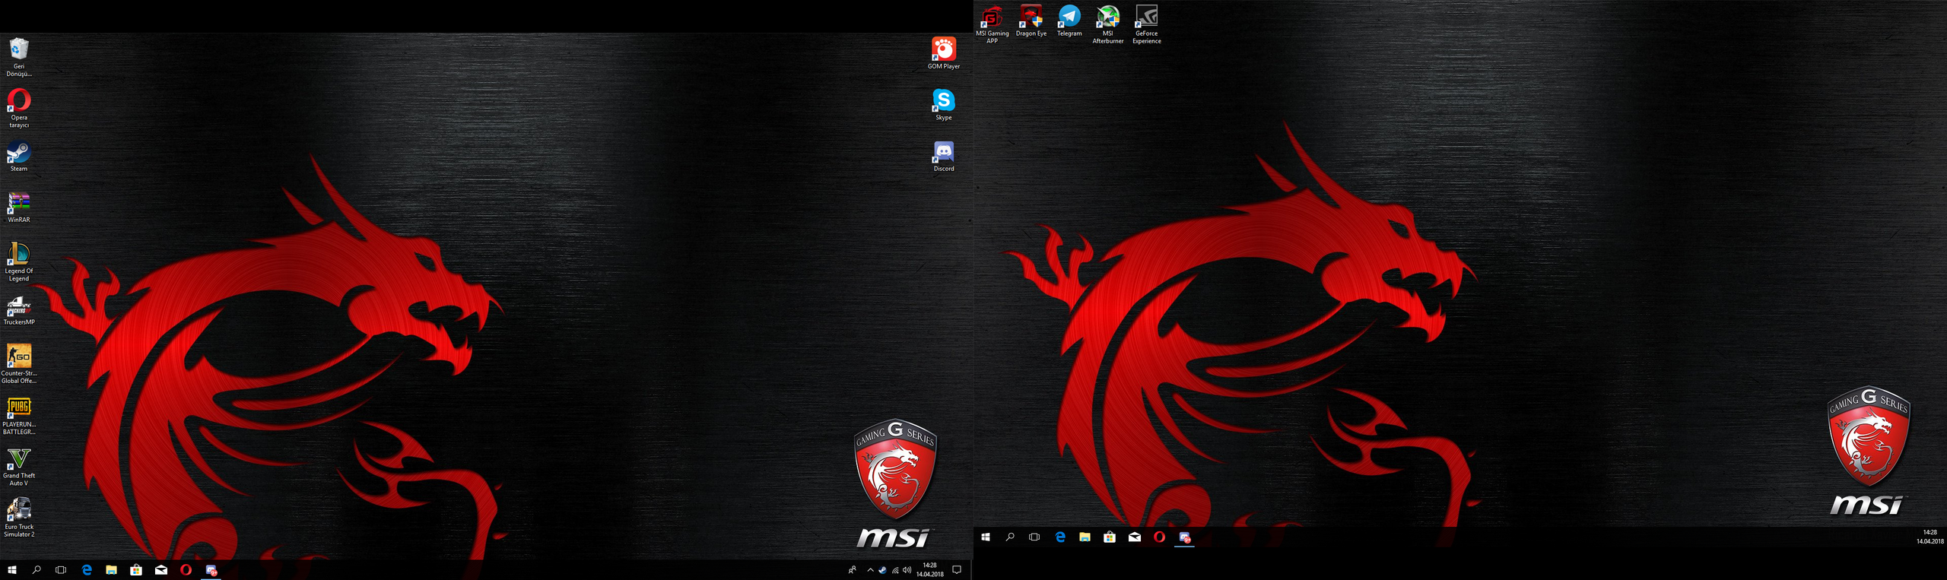Viewport: 1947px width, 580px height.
Task: Select the PLAYERUNKNOWN'S BATTLEGROUNDS shortcut
Action: pos(19,415)
